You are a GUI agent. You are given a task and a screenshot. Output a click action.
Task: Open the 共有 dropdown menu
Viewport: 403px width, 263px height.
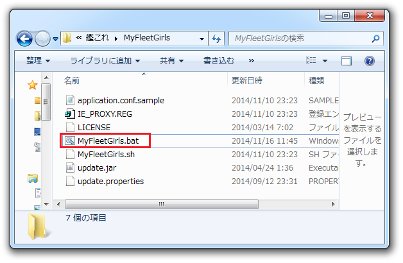(171, 61)
